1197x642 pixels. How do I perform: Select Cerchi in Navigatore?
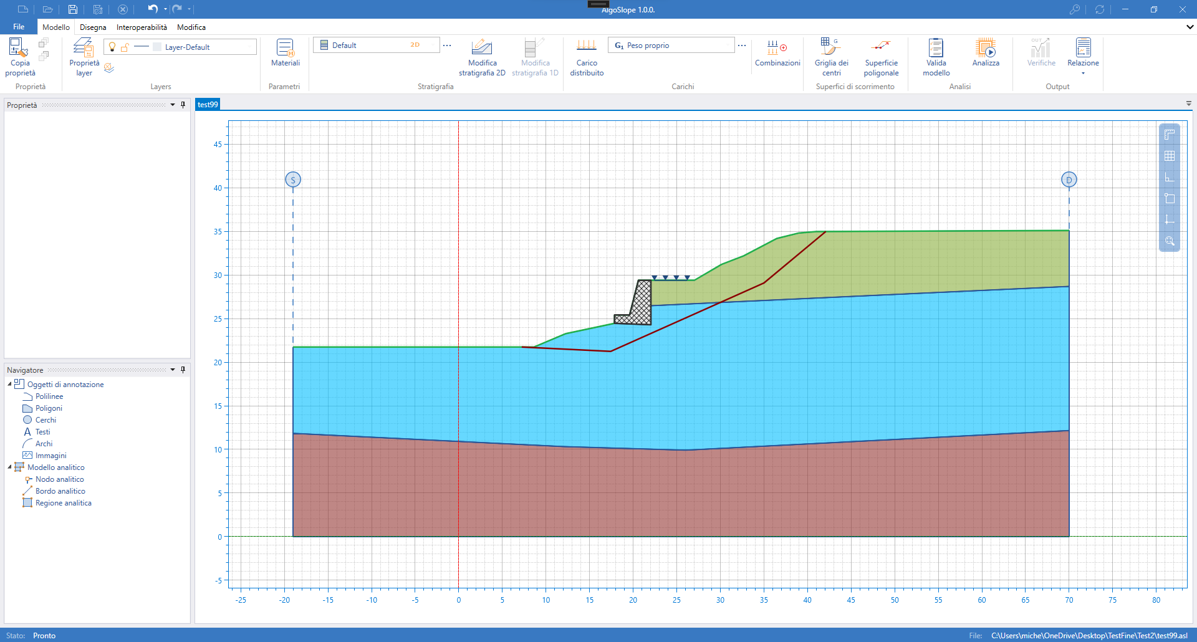46,420
